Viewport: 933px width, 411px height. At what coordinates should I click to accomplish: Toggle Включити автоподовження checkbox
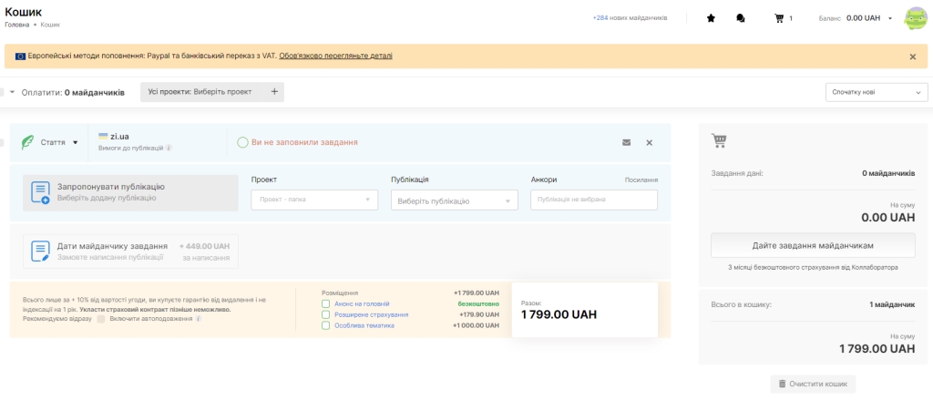[x=100, y=319]
